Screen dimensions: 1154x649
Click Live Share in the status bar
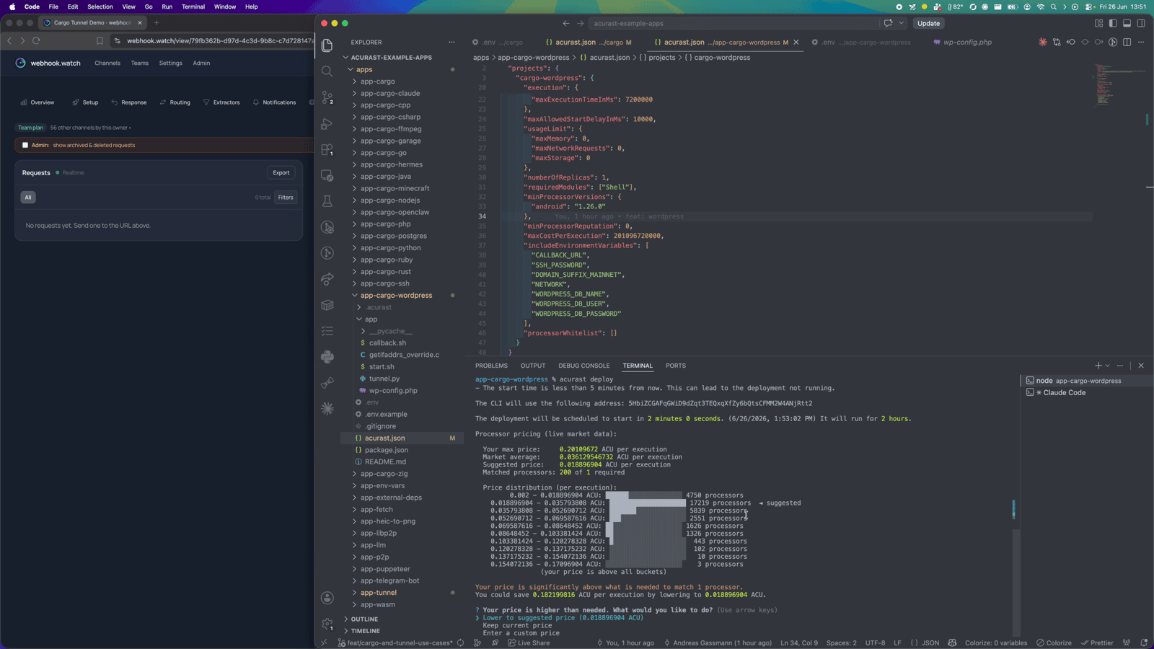point(528,643)
